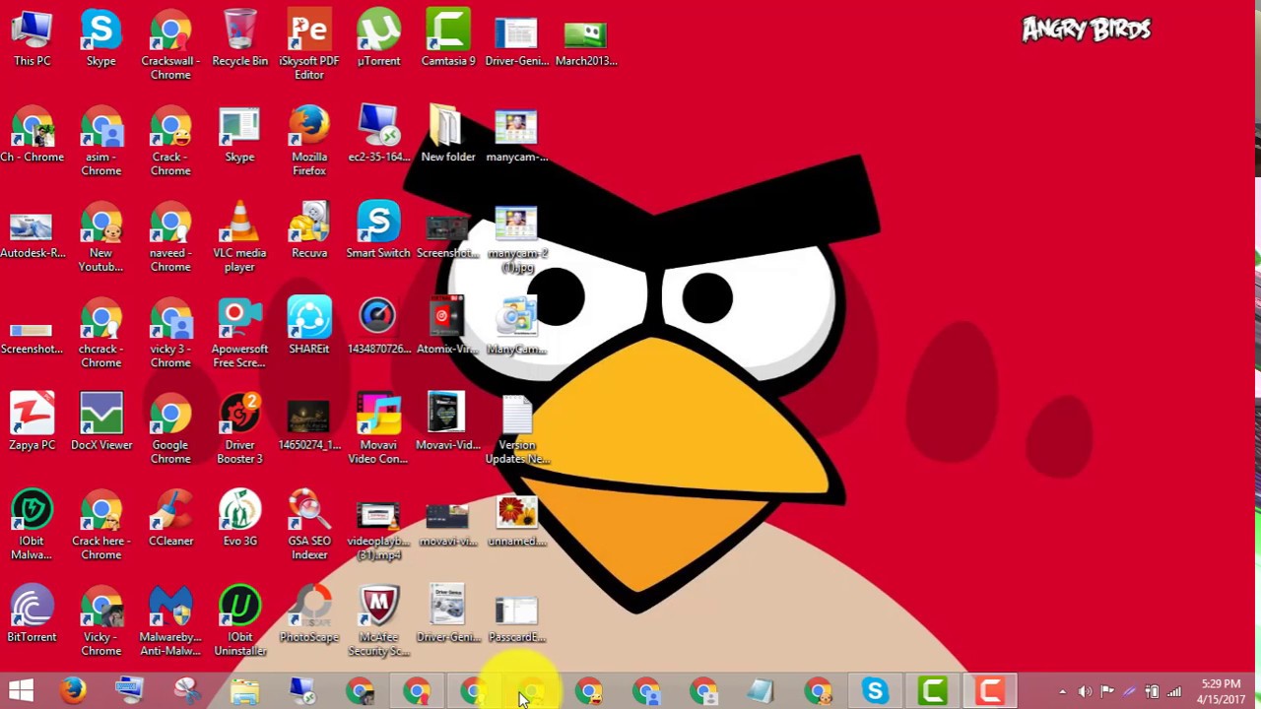Open DocX Viewer
This screenshot has height=709, width=1261.
[100, 421]
